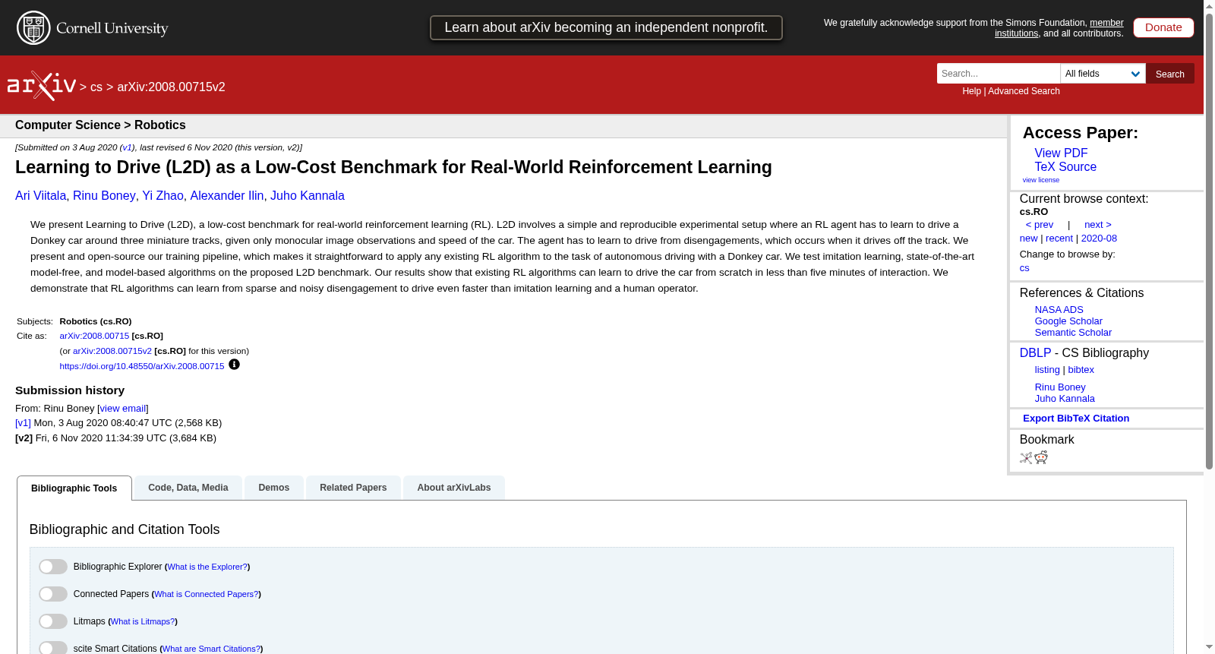Click author Rinu Boney in author list
Screen dimensions: 1215x654
click(104, 196)
